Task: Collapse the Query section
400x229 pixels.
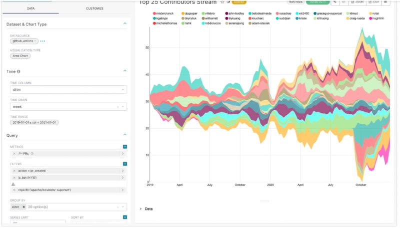Action: (124, 135)
